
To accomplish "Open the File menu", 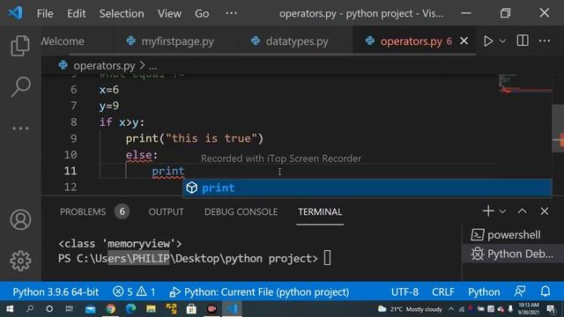I will (45, 14).
